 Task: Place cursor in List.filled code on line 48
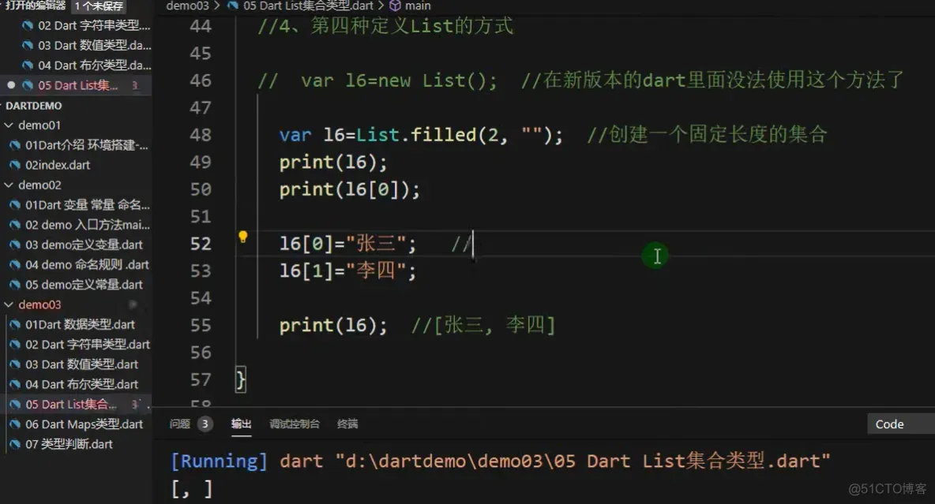pyautogui.click(x=421, y=135)
